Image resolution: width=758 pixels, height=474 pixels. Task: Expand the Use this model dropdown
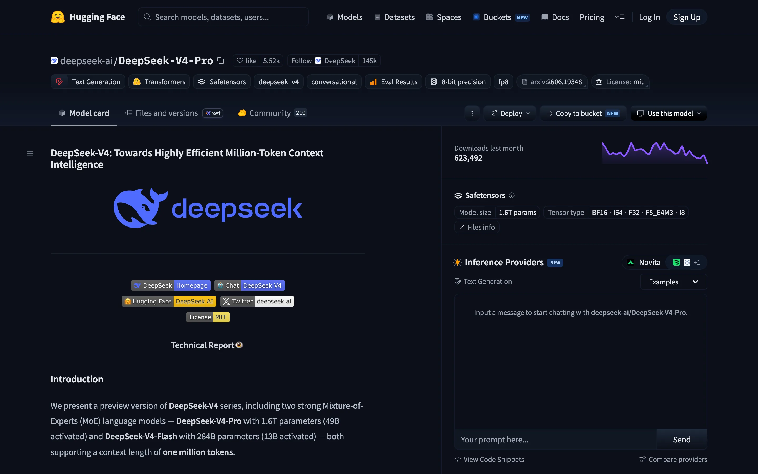669,113
